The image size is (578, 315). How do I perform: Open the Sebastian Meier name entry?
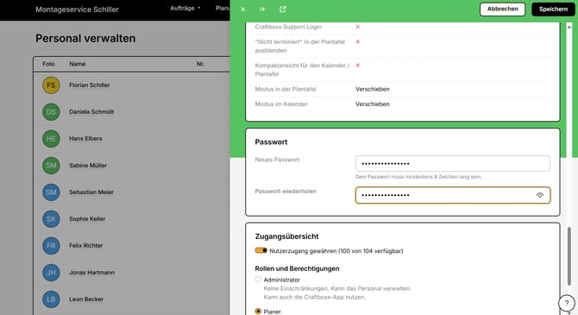point(91,192)
